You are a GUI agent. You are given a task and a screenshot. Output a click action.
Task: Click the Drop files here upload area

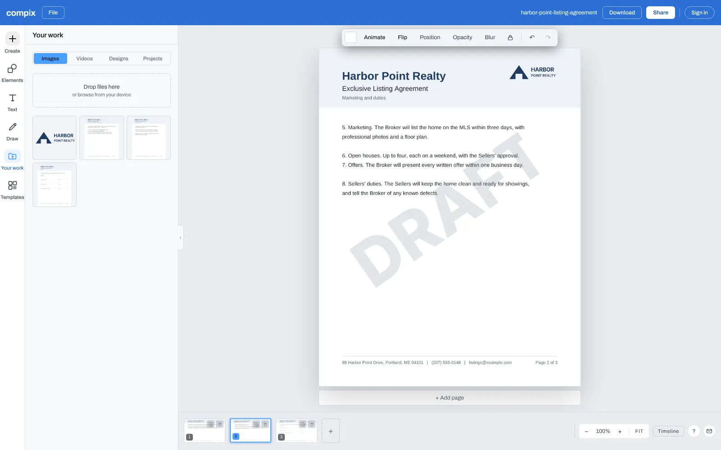pyautogui.click(x=101, y=90)
